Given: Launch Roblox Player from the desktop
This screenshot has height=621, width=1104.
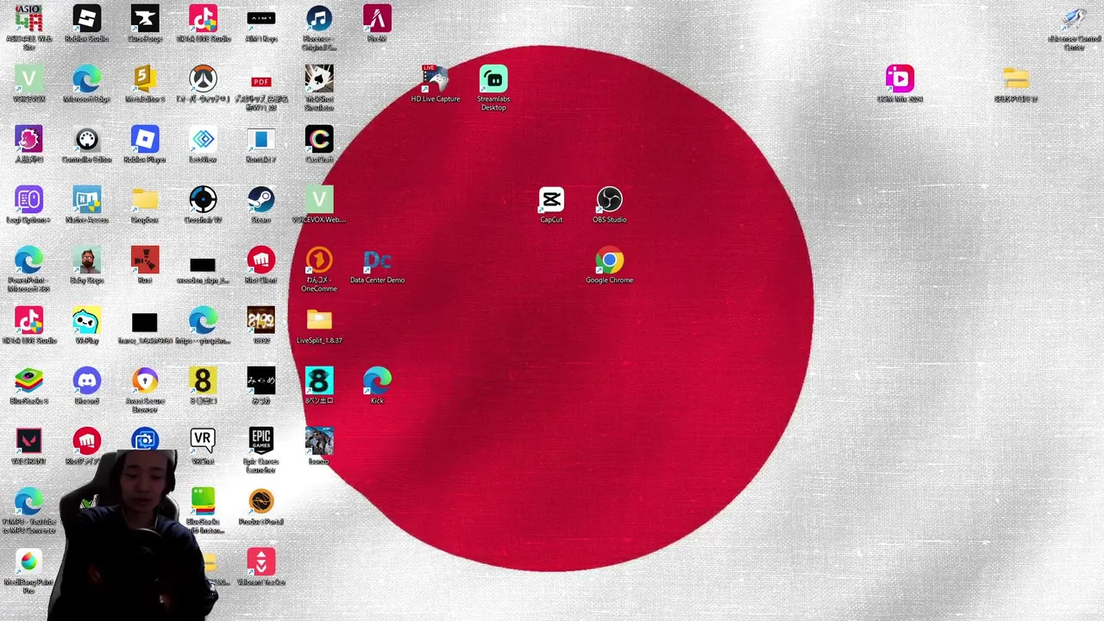Looking at the screenshot, I should click(145, 140).
